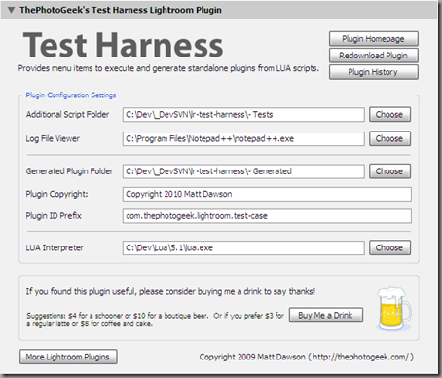Focus the Additional Script Folder path field
The image size is (442, 378).
coord(243,115)
